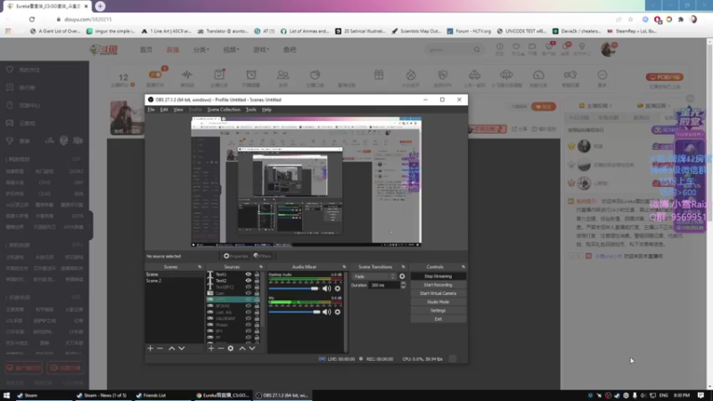Toggle visibility of Lost Ark source
The image size is (713, 401).
249,312
